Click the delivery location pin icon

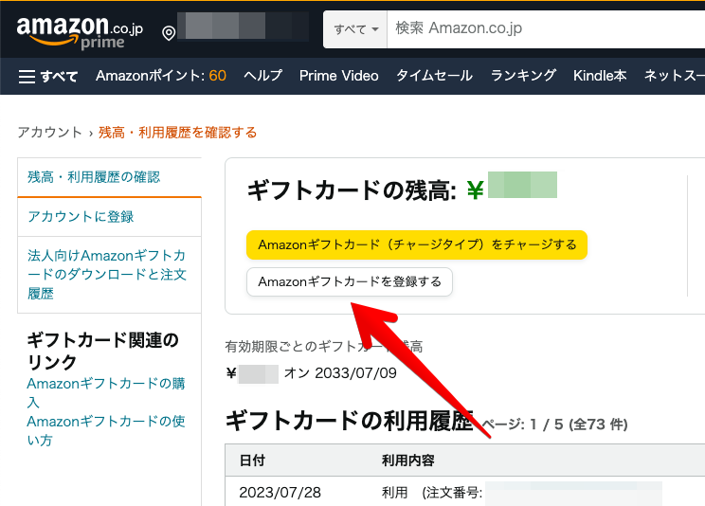pyautogui.click(x=169, y=33)
